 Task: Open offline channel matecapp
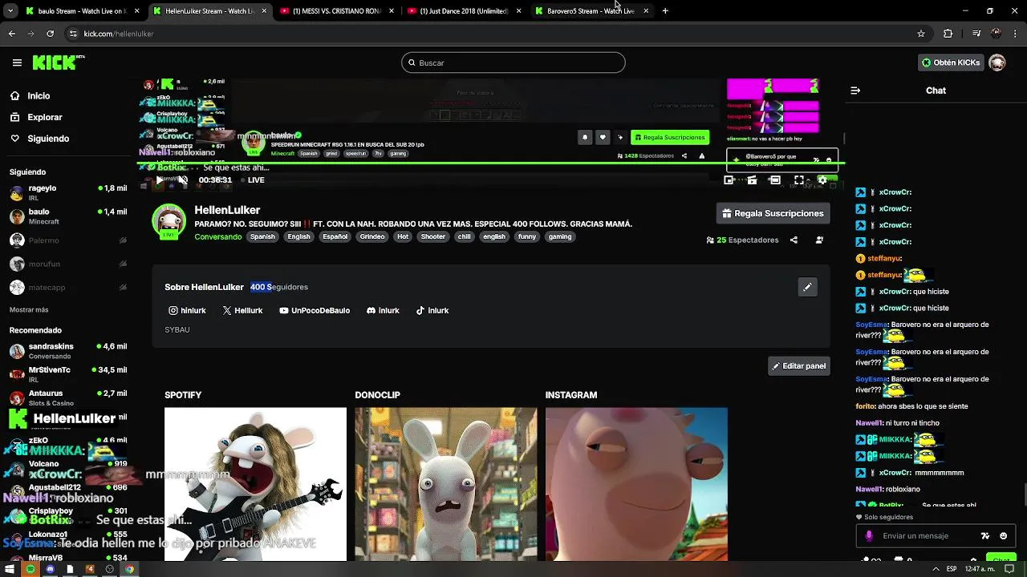tap(68, 287)
